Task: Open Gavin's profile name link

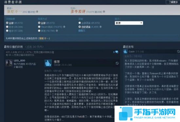Action: click(x=132, y=52)
